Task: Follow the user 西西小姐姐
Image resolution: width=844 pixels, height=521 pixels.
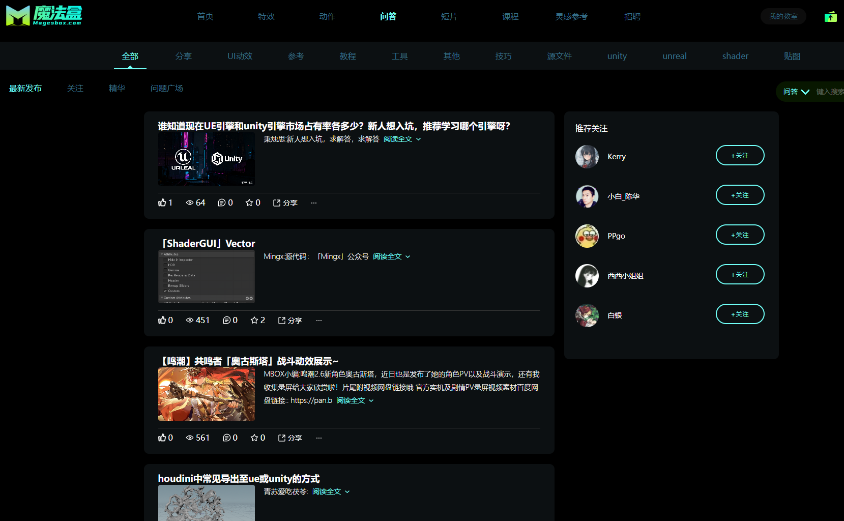Action: coord(740,274)
